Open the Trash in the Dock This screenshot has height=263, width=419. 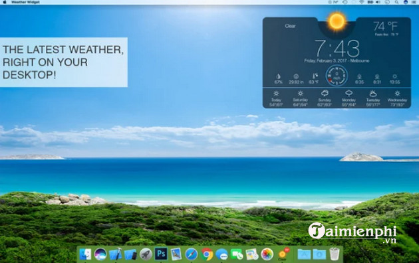(x=335, y=254)
